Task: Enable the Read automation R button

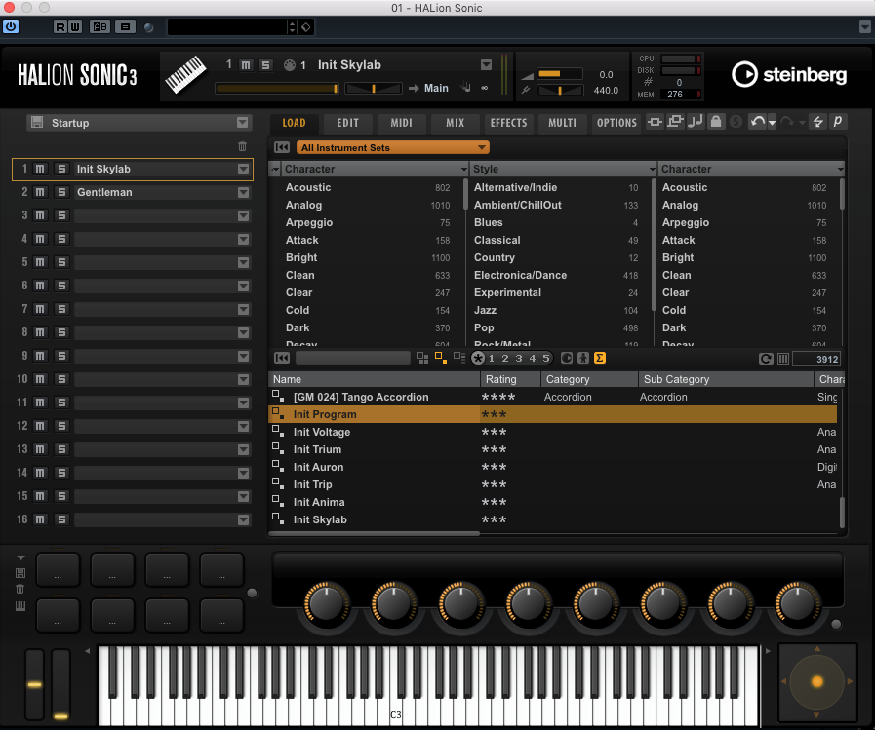Action: coord(60,26)
